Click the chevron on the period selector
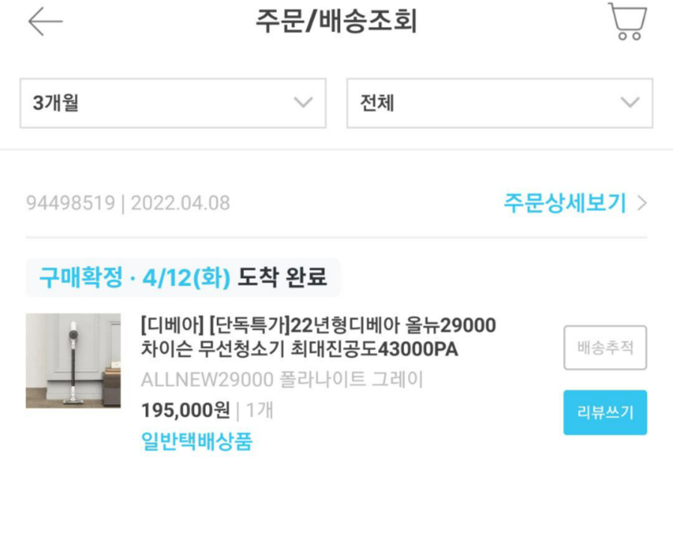 click(302, 103)
